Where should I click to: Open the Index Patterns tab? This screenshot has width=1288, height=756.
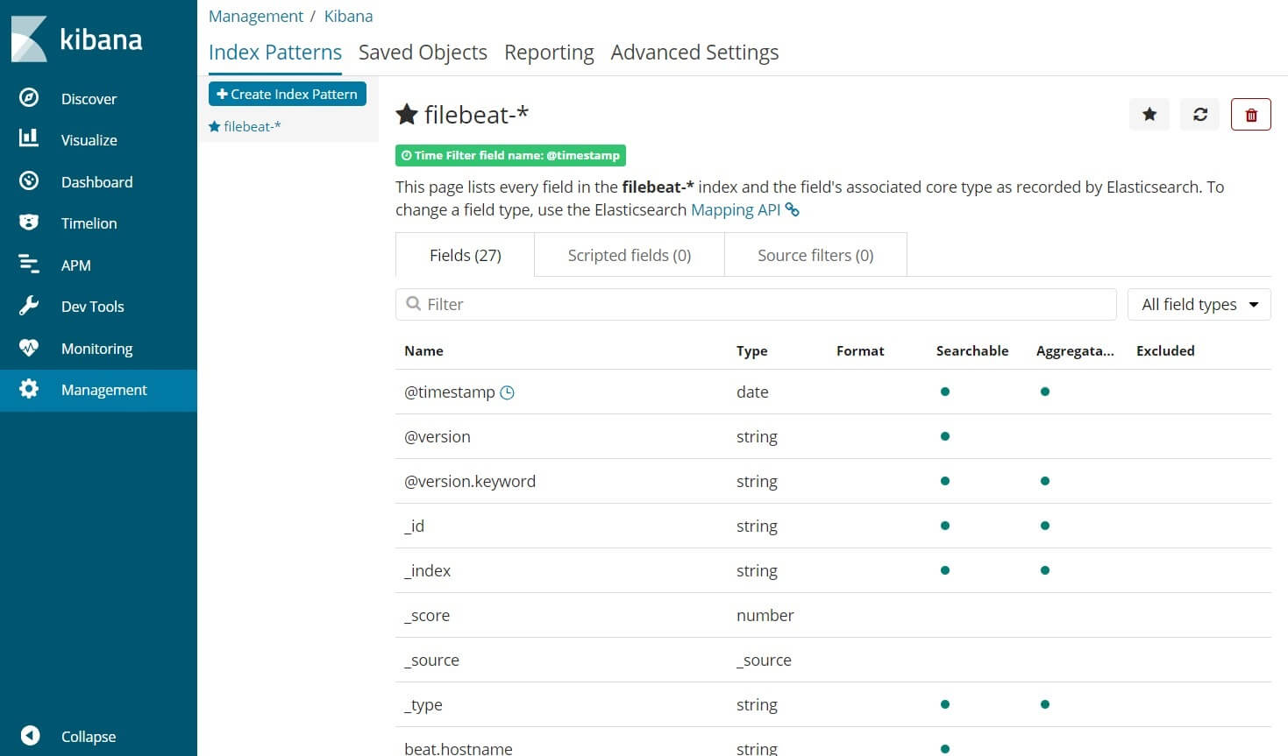(275, 53)
